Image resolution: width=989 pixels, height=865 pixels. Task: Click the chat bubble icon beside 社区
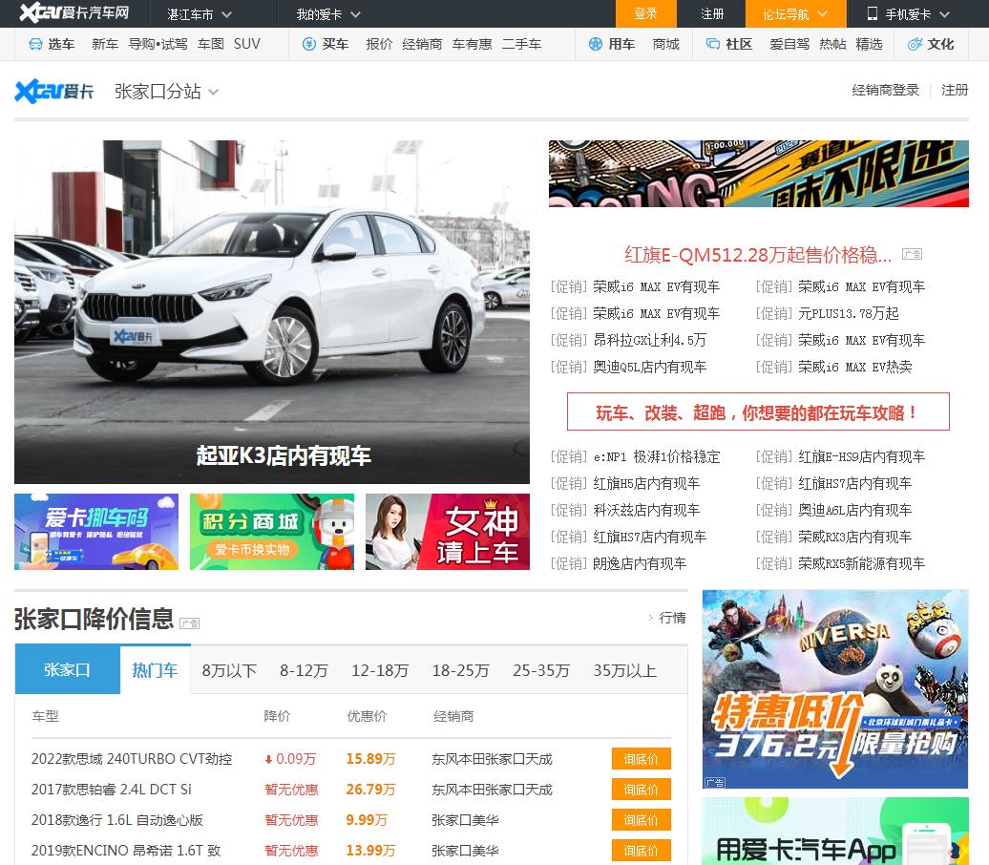tap(713, 44)
